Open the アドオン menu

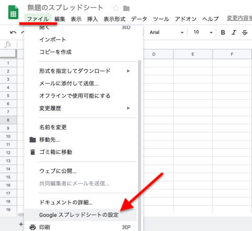pos(186,19)
